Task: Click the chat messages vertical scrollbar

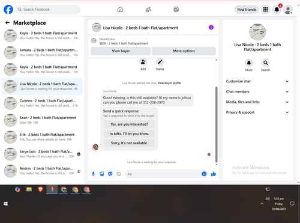Action: [216, 124]
